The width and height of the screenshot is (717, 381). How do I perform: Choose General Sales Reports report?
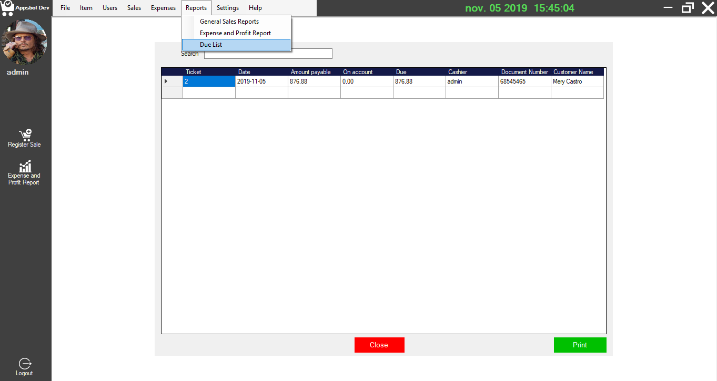coord(229,22)
